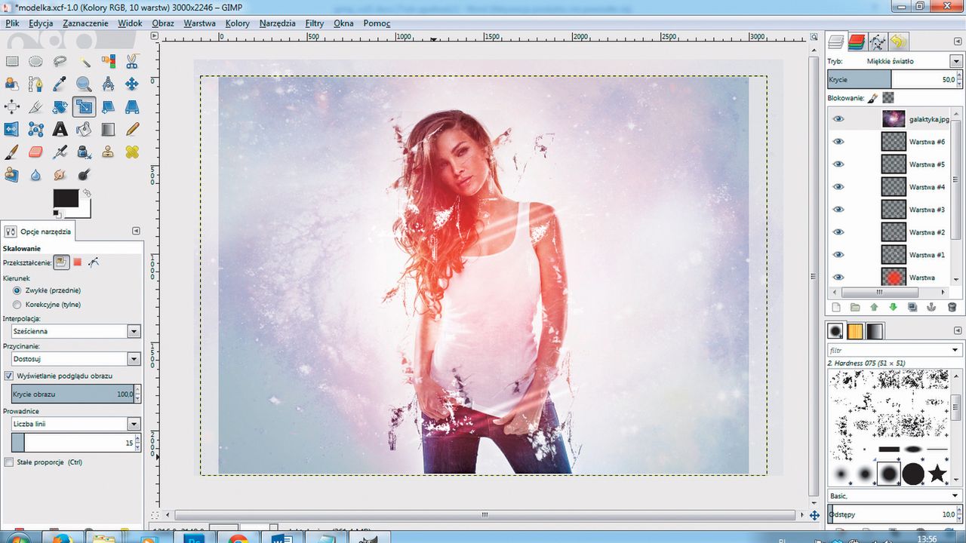This screenshot has height=543, width=966.
Task: Choose the Move tool
Action: [x=132, y=84]
